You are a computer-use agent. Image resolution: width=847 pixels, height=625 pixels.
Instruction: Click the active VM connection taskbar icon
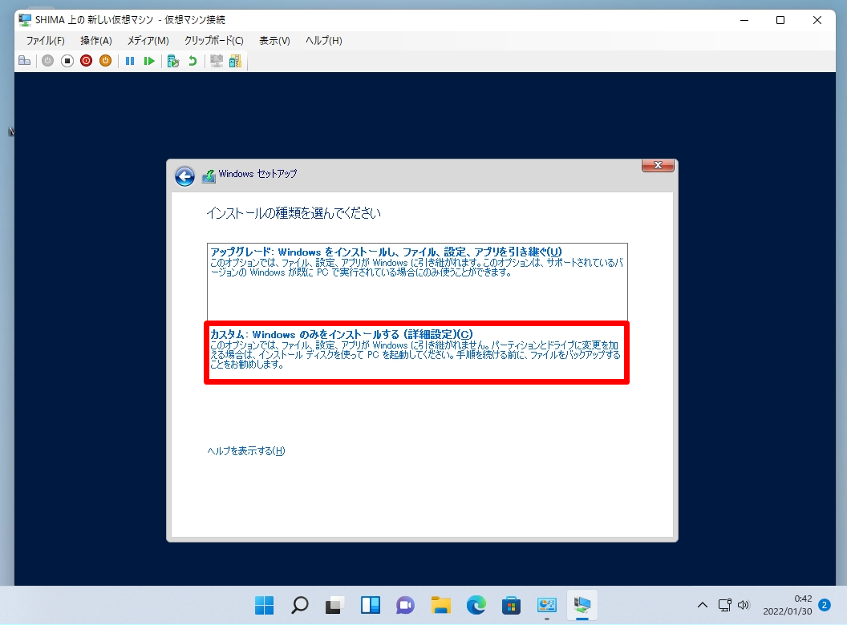point(582,605)
